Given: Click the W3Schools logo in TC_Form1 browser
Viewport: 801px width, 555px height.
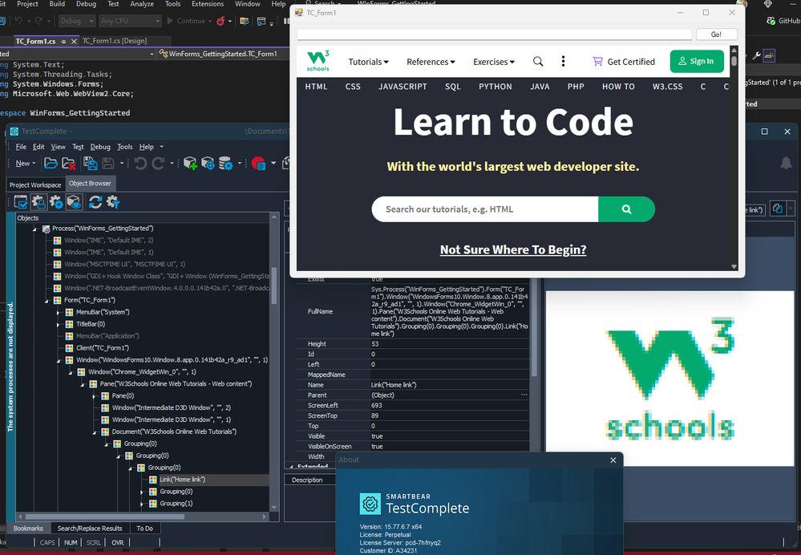Looking at the screenshot, I should click(x=318, y=61).
